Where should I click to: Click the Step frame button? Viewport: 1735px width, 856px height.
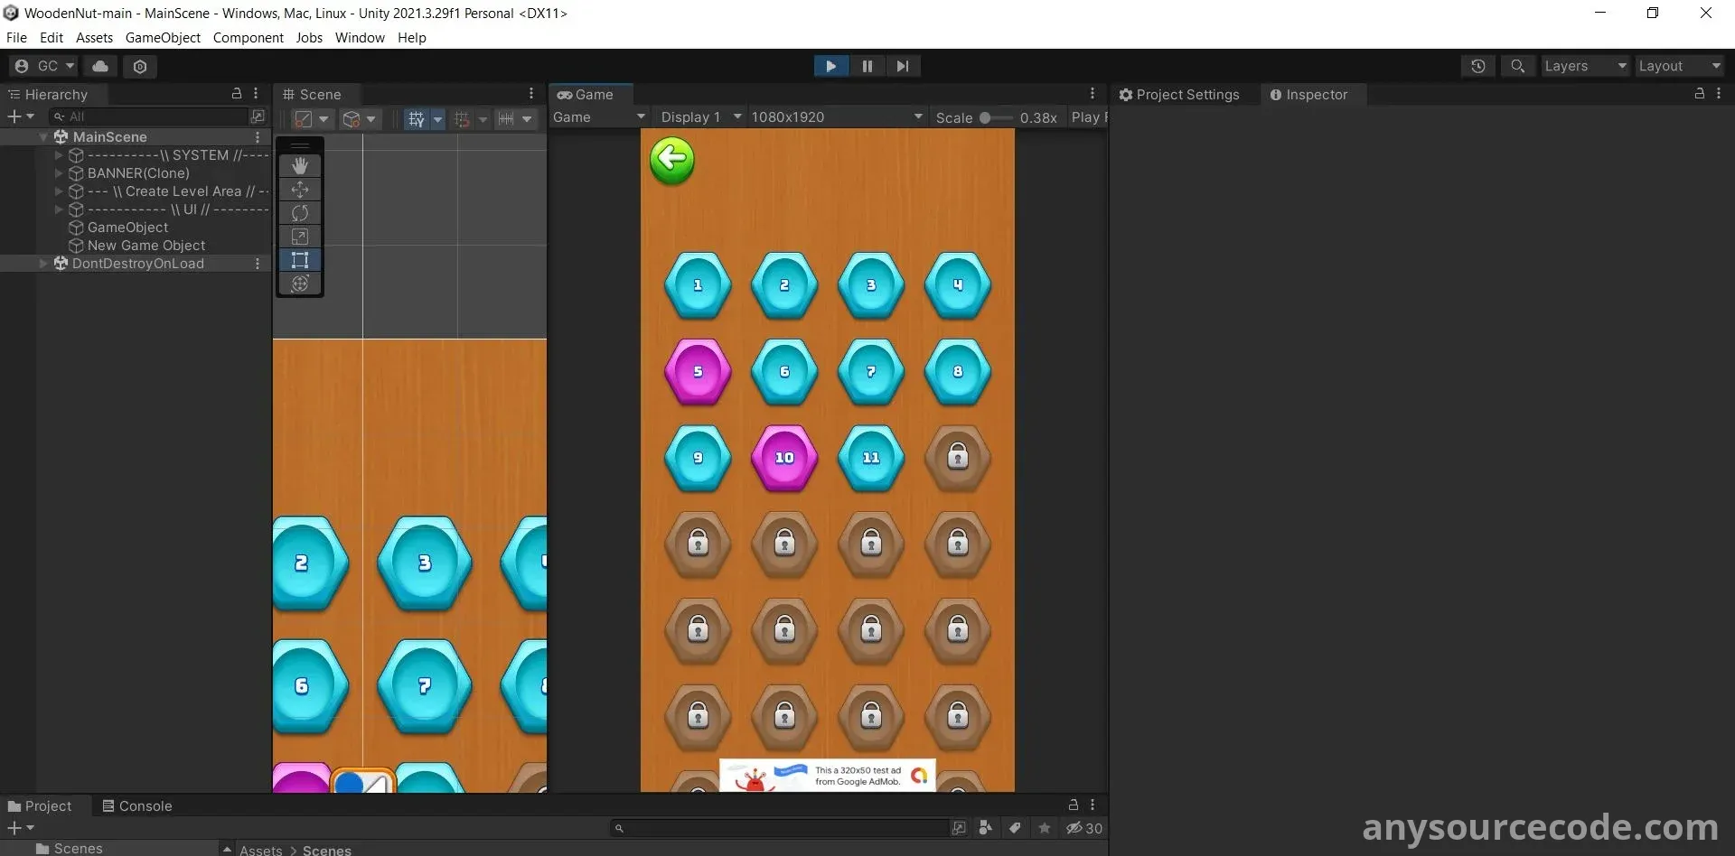tap(902, 66)
